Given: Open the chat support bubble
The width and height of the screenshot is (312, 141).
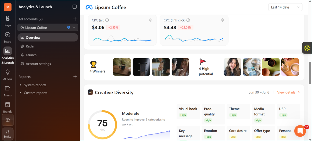Looking at the screenshot, I should point(300,131).
